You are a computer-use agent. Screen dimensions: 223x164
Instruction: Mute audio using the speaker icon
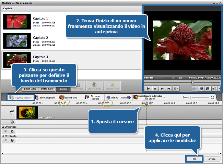click(x=214, y=89)
